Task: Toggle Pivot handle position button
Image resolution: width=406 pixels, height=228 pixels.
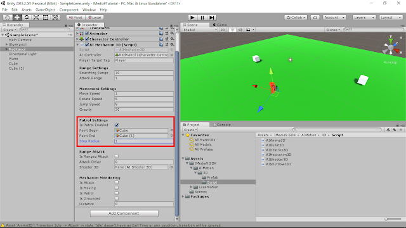Action: pos(75,17)
